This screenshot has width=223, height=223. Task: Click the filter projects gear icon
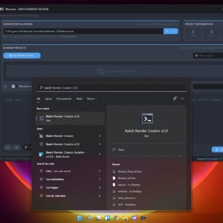[196, 56]
